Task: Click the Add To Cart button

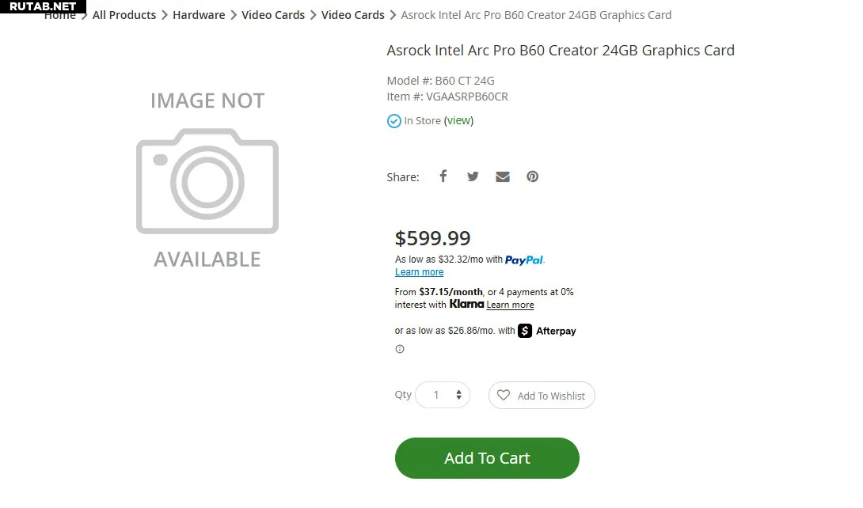Action: click(487, 458)
